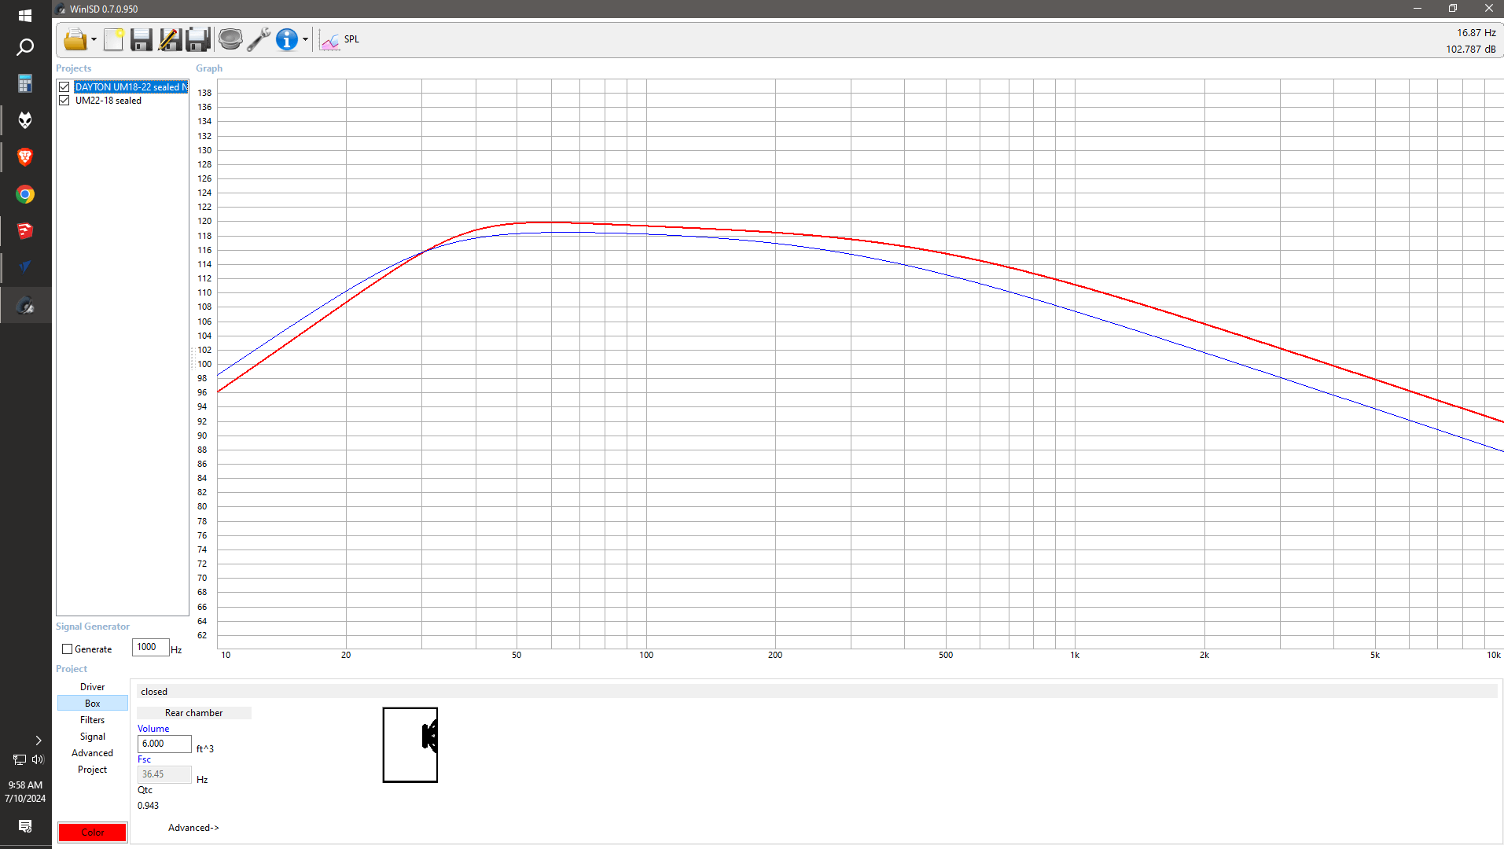Save all projects with double floppy icon
The height and width of the screenshot is (849, 1504).
coord(198,39)
